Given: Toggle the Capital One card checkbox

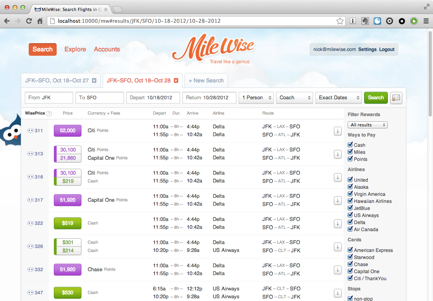Looking at the screenshot, I should coord(350,271).
